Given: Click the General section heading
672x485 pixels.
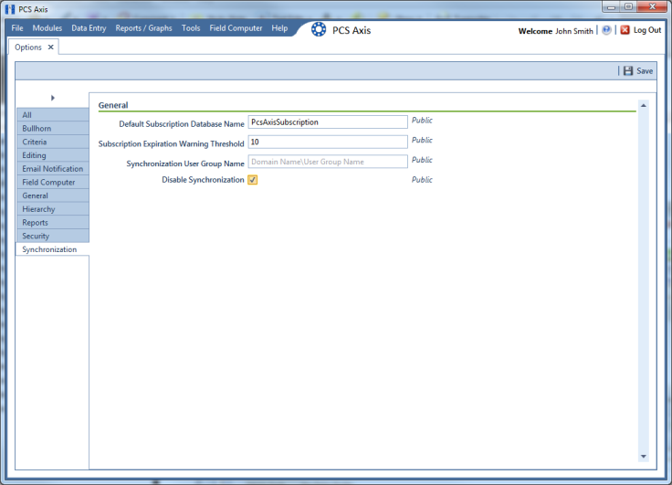Looking at the screenshot, I should point(113,105).
